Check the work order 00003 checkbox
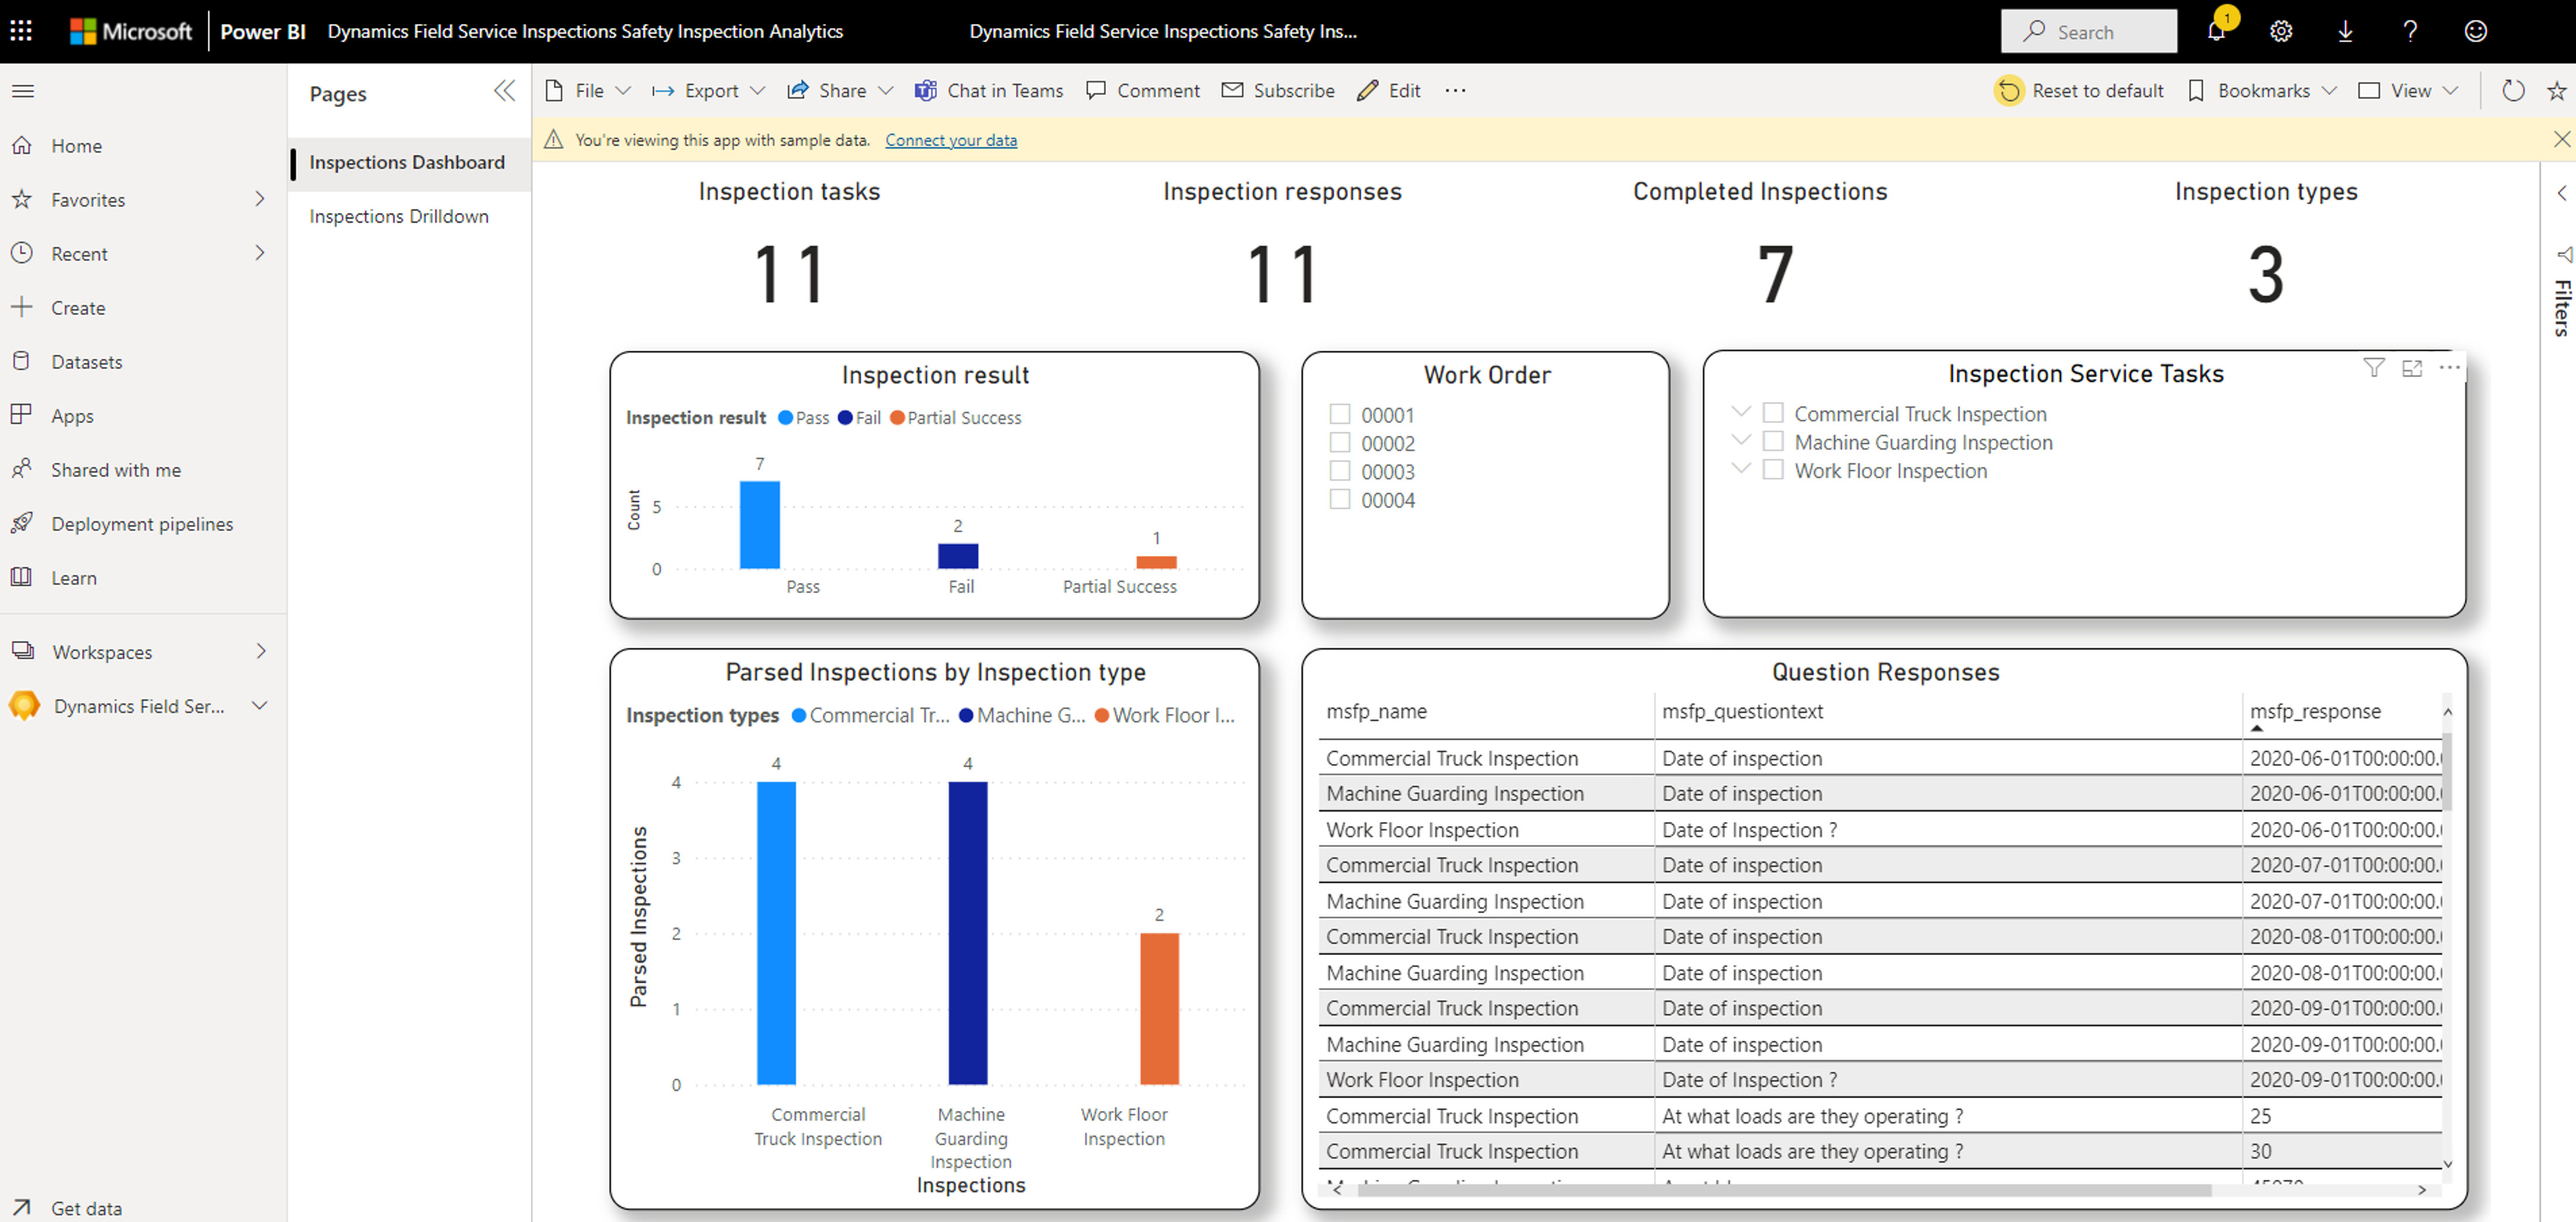The width and height of the screenshot is (2576, 1222). pos(1340,471)
